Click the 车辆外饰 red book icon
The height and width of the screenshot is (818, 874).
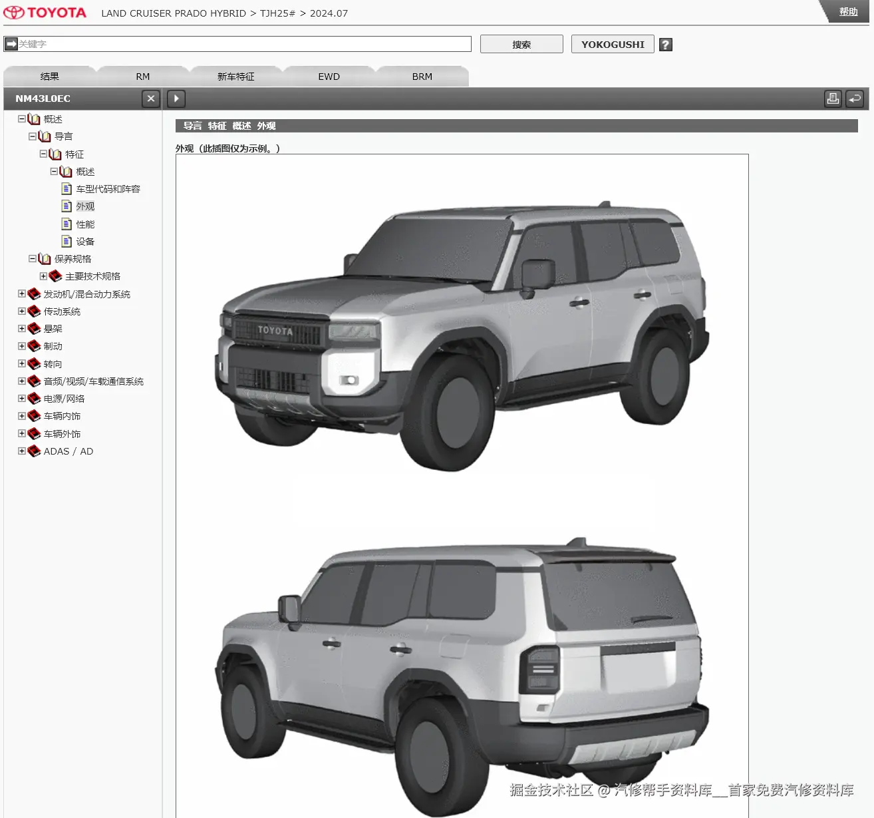tap(34, 434)
